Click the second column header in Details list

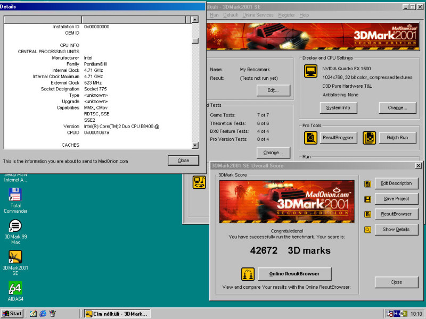134,20
